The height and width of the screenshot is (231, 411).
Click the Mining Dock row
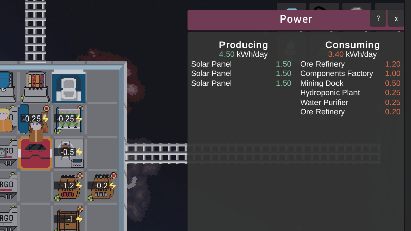[350, 83]
